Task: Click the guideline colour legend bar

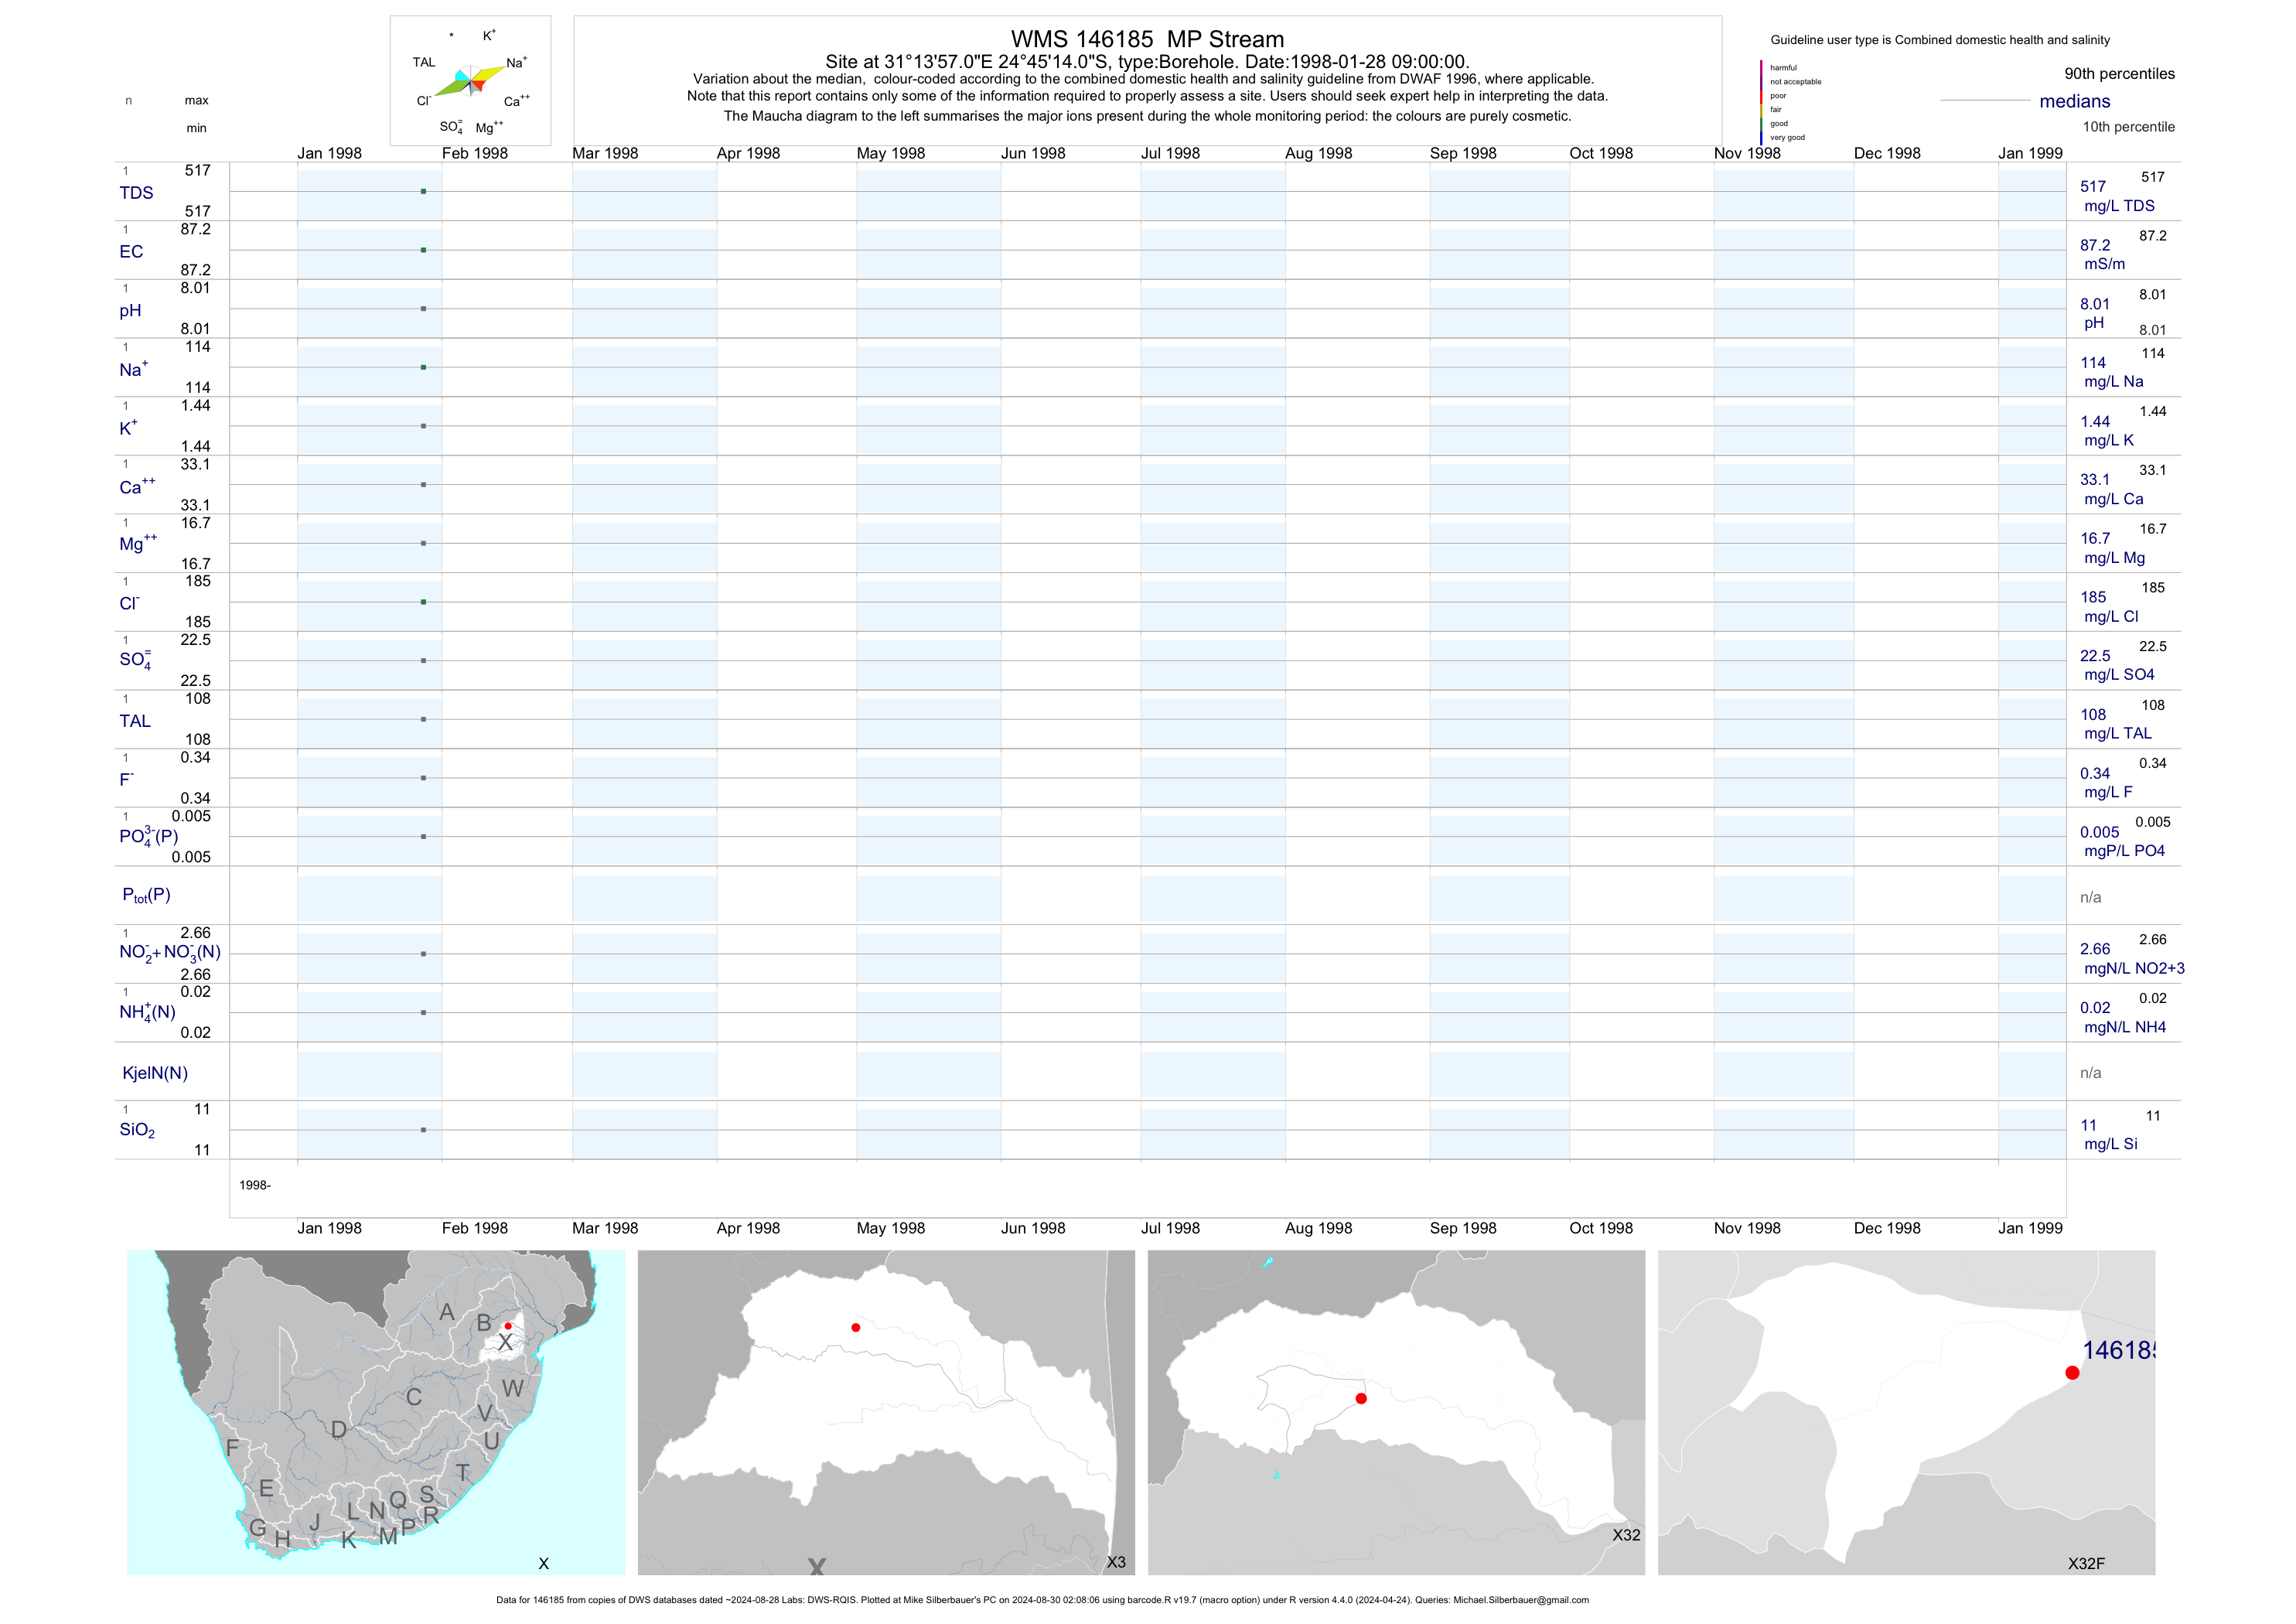Action: (1761, 102)
